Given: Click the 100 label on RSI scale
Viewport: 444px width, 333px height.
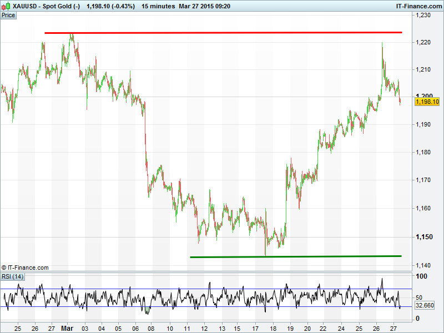Looking at the screenshot, I should [x=421, y=276].
